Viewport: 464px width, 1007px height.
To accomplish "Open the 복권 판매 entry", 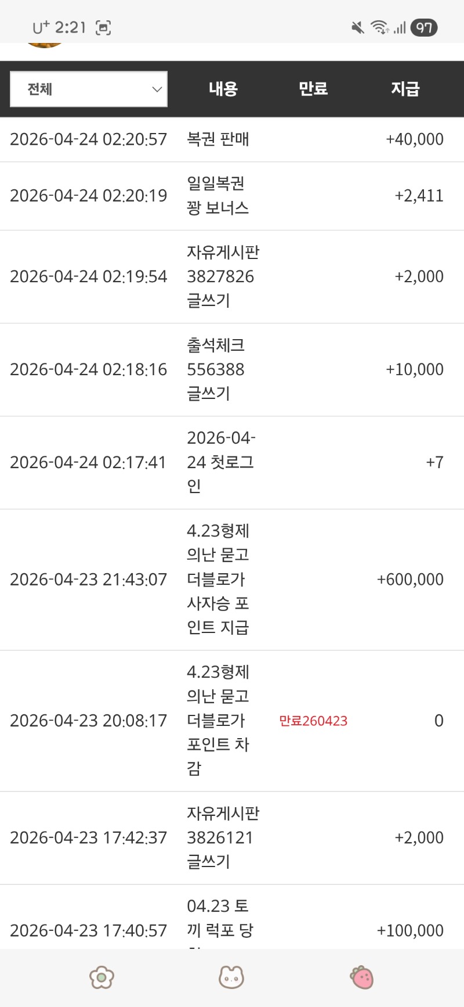I will (218, 139).
